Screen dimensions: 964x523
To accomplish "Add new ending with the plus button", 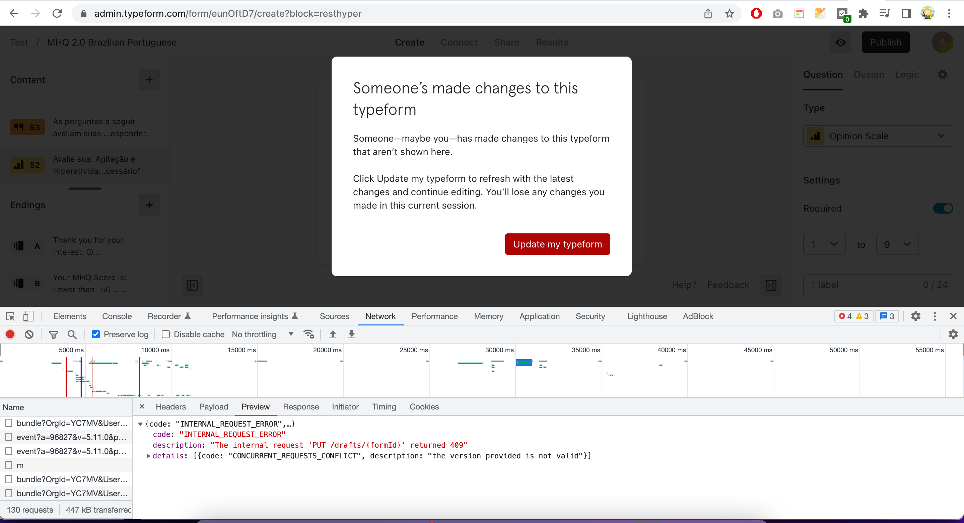I will click(x=149, y=205).
